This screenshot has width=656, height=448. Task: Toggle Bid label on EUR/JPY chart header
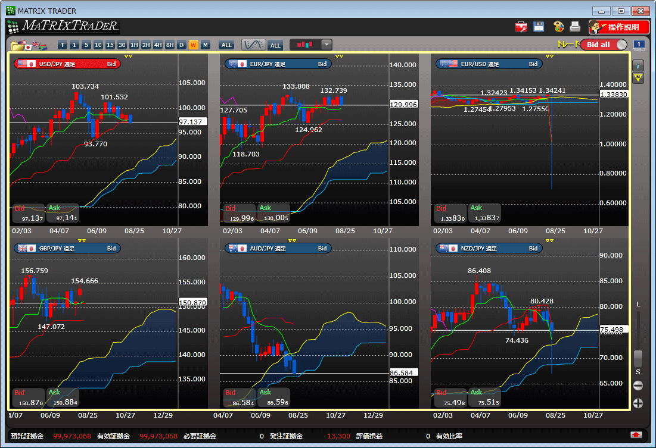[322, 64]
